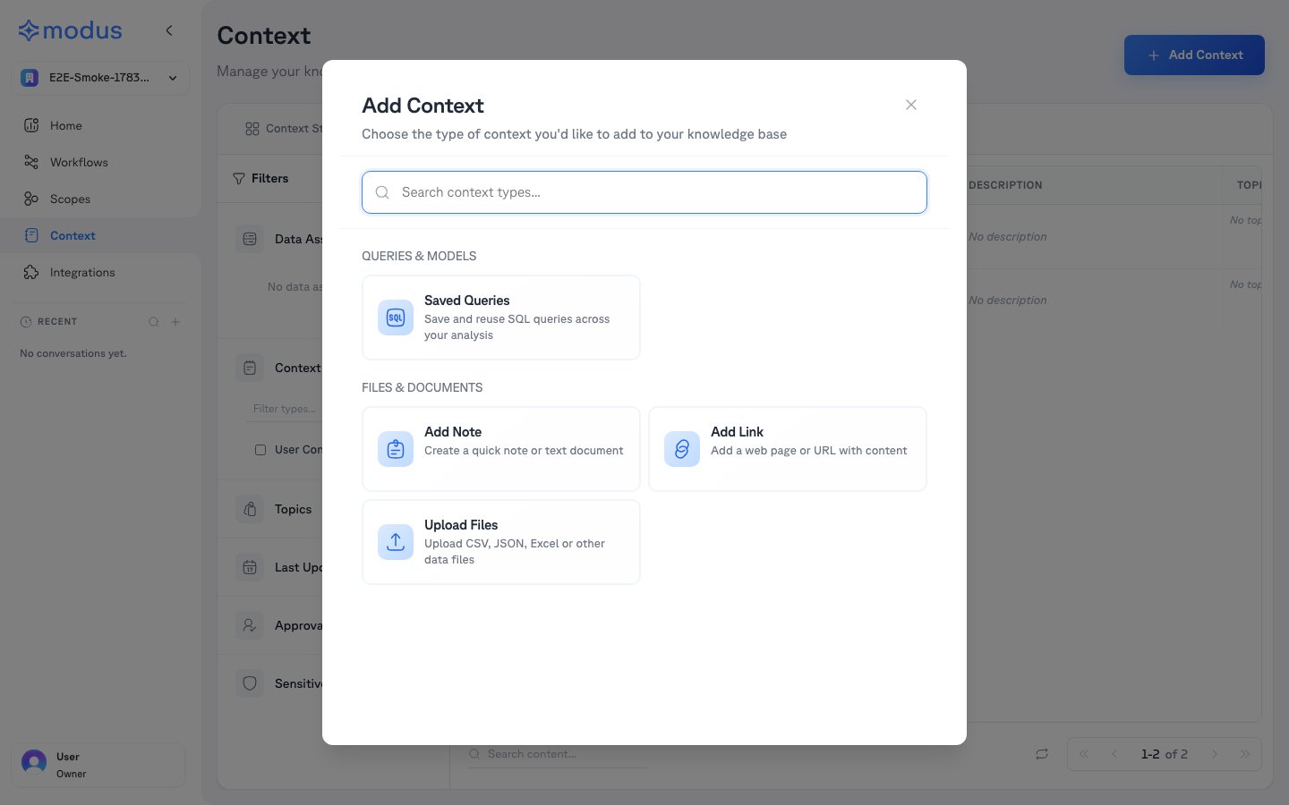Focus the Search context types field
The height and width of the screenshot is (805, 1289).
[644, 192]
